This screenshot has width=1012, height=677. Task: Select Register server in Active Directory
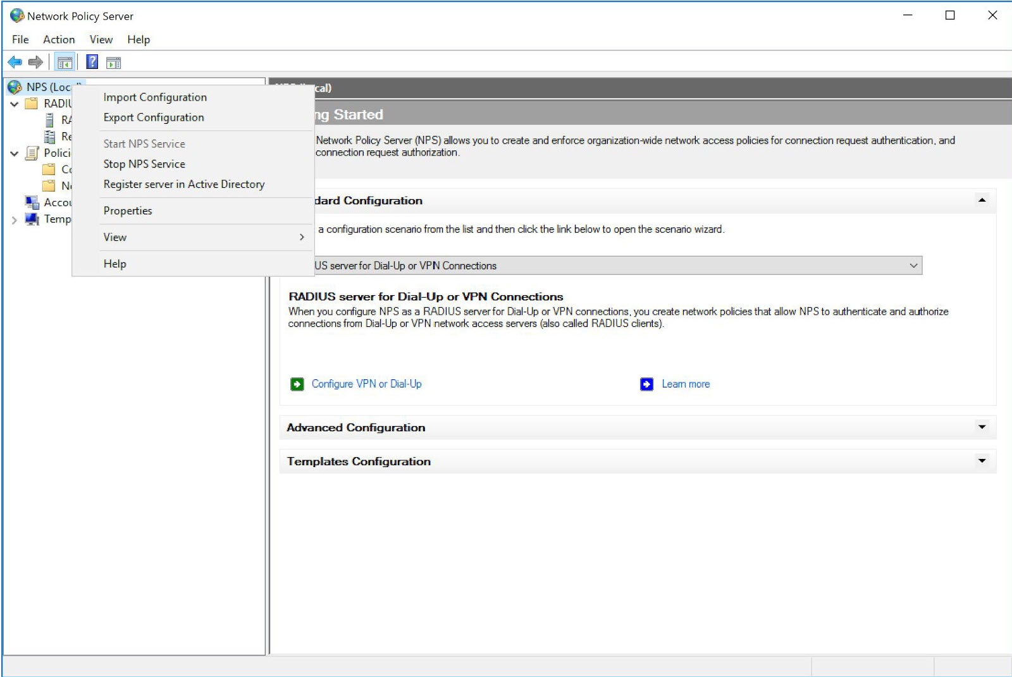[x=193, y=185]
